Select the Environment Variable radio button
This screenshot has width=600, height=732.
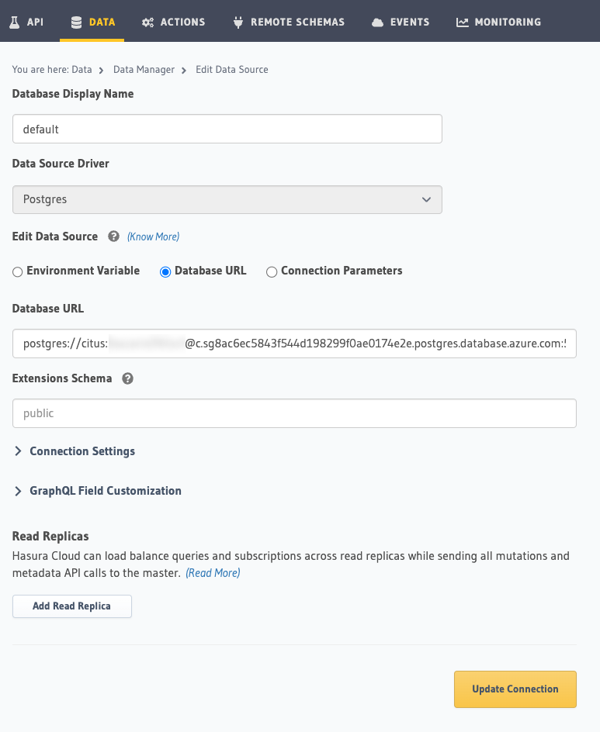point(17,271)
